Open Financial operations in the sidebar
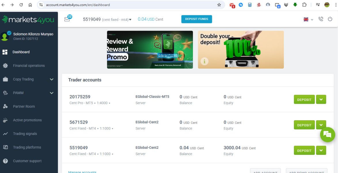 (29, 66)
